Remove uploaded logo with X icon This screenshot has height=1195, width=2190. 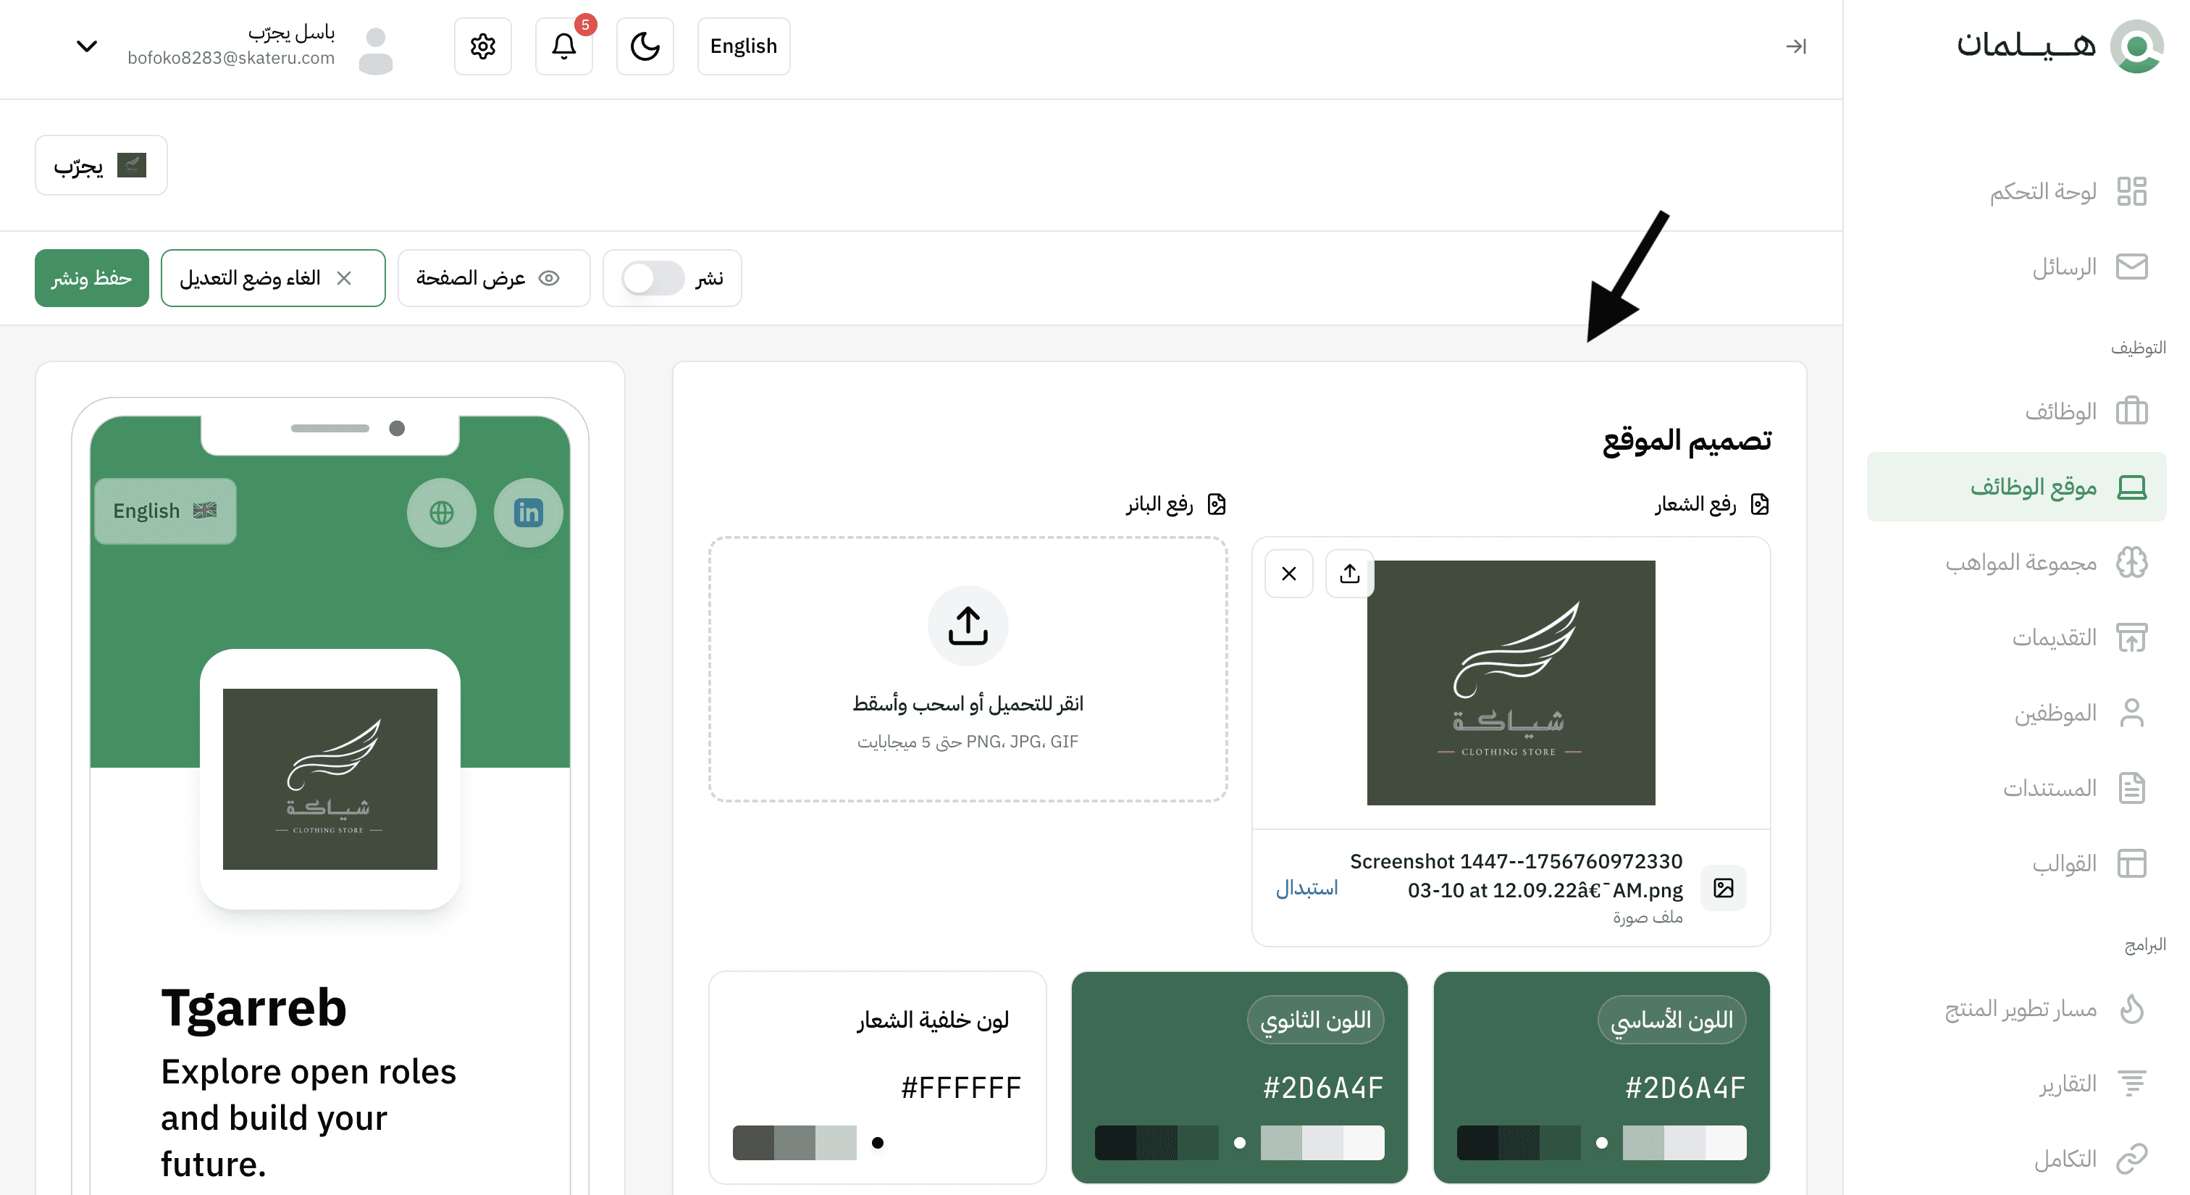pos(1289,574)
